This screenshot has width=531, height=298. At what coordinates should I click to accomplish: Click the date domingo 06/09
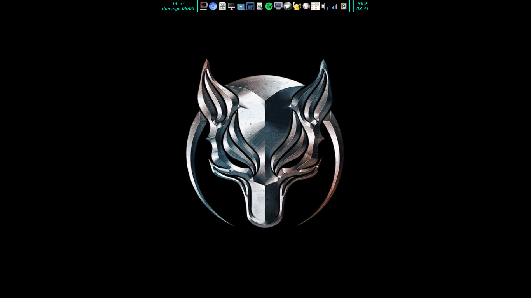coord(178,9)
